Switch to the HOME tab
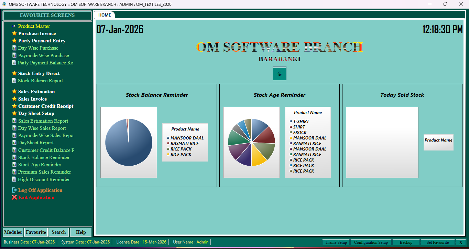 105,15
